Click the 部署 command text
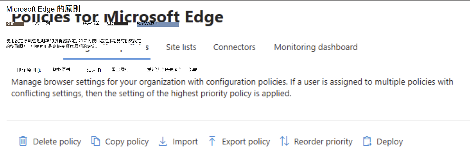The width and height of the screenshot is (470, 161). pyautogui.click(x=193, y=70)
